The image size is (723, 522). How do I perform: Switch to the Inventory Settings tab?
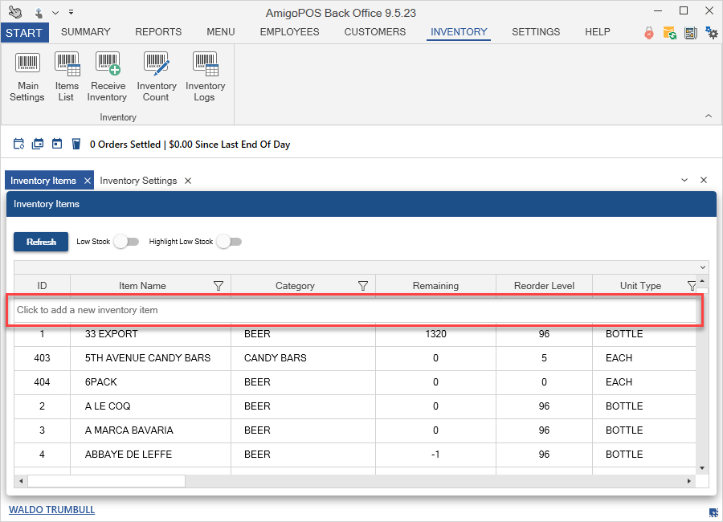(138, 181)
